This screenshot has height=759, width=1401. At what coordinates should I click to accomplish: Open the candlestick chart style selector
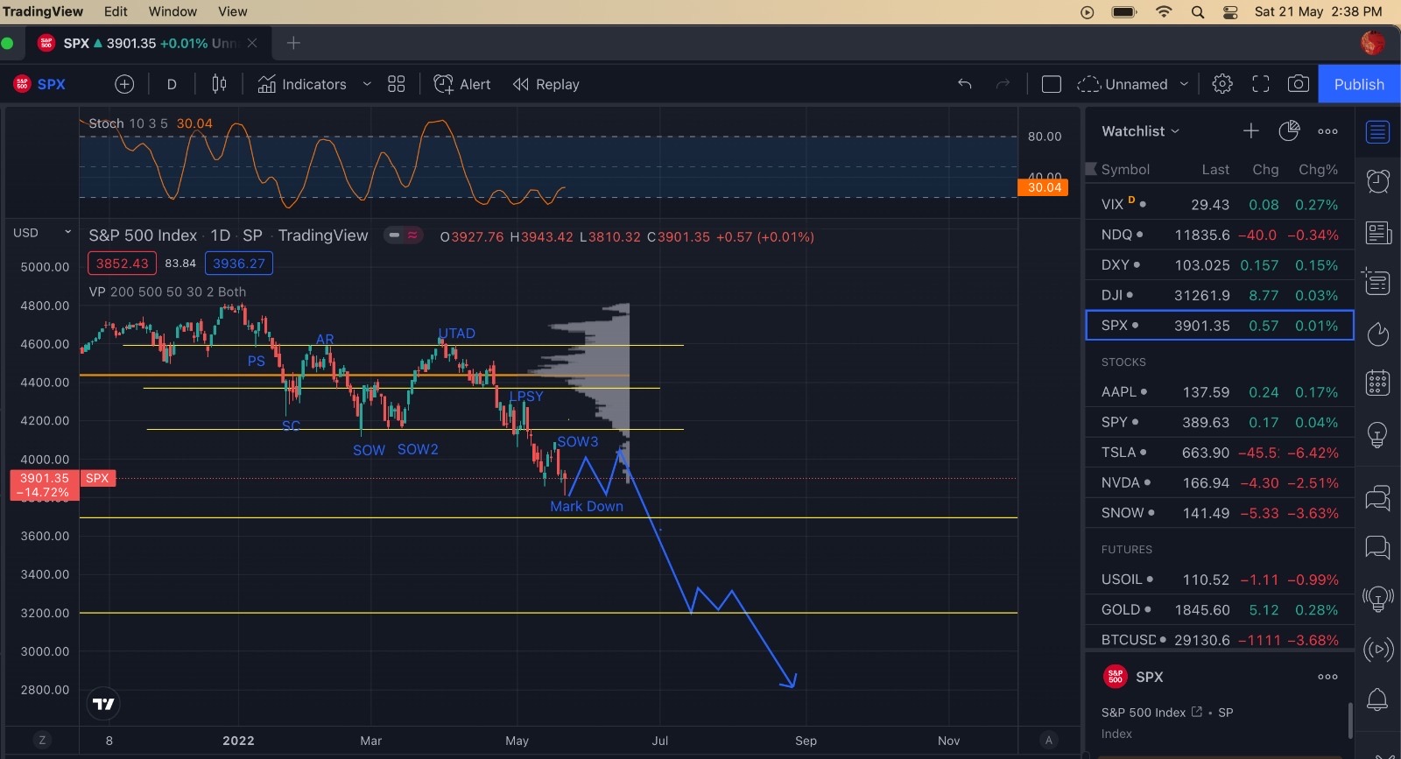[x=219, y=84]
